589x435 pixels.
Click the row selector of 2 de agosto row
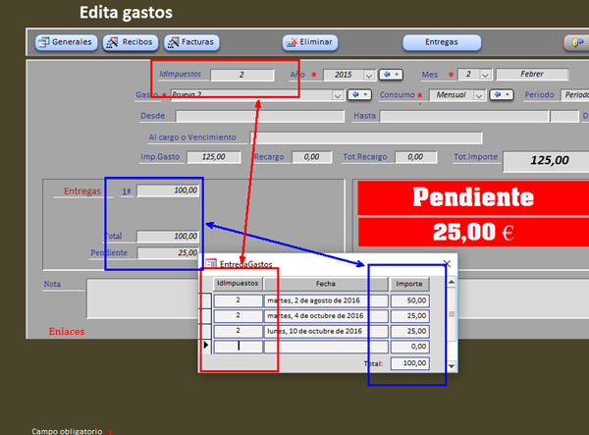pyautogui.click(x=206, y=300)
